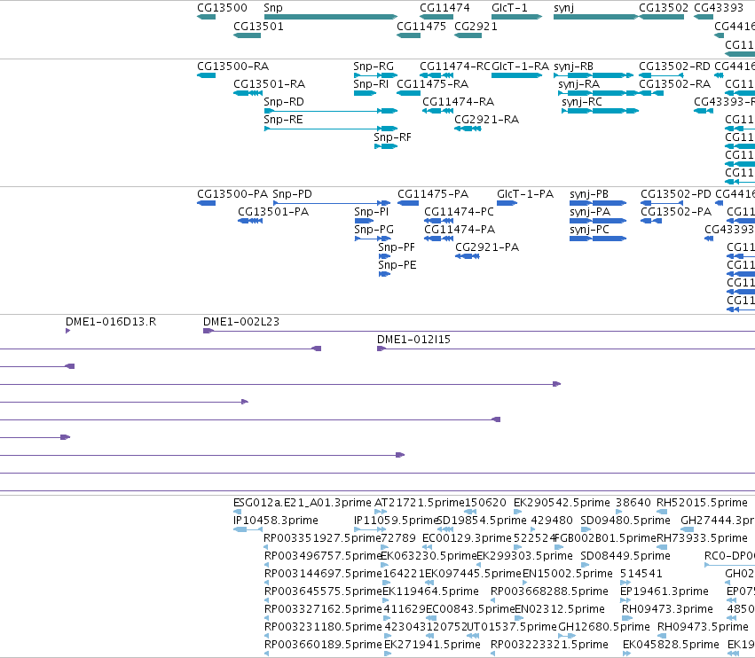Click the synj gene label
This screenshot has width=755, height=658.
tap(564, 8)
